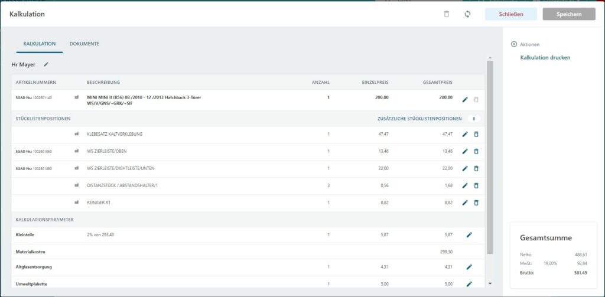Click the trash icon in the header
Screen dimensions: 605x297
[x=447, y=14]
